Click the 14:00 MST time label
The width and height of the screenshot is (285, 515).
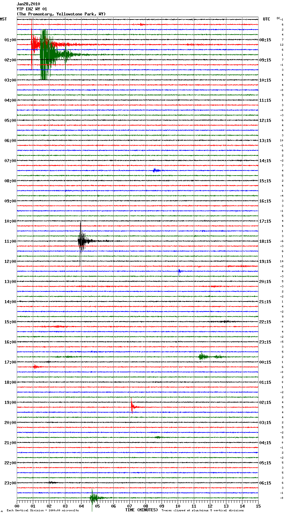10,302
